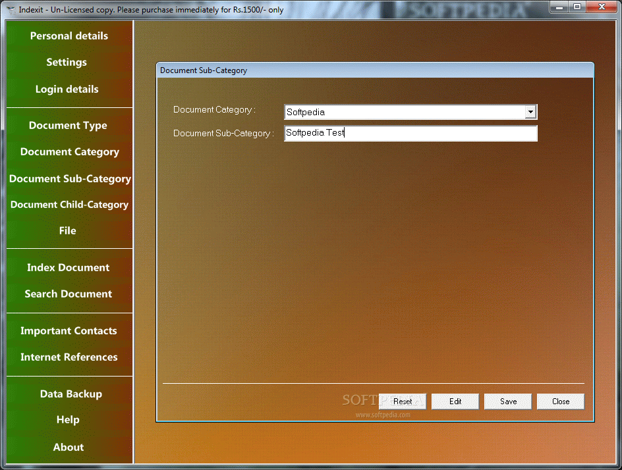Click the Edit button
Image resolution: width=622 pixels, height=470 pixels.
[455, 402]
